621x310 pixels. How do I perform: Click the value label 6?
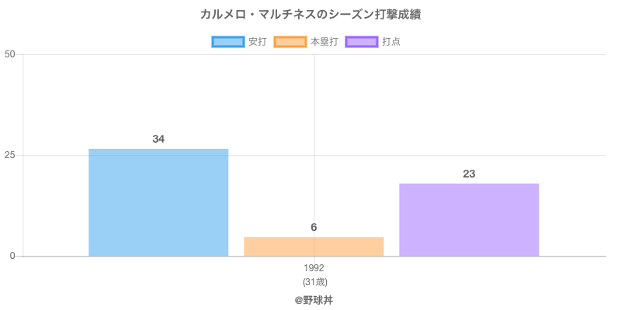(314, 227)
